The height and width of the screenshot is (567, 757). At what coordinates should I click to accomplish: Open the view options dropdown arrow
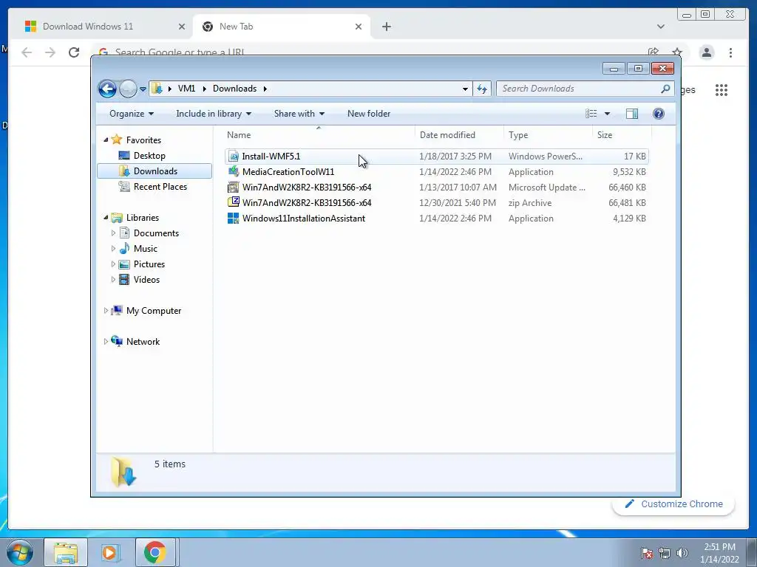tap(608, 114)
